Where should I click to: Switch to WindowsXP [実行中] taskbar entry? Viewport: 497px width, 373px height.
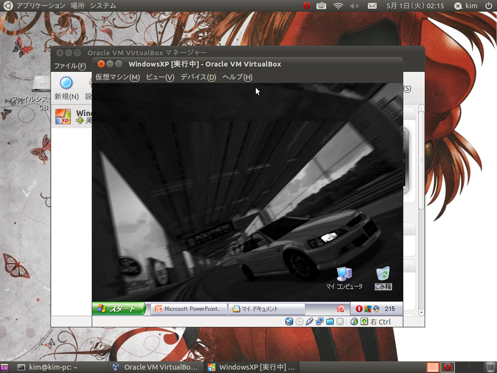[x=252, y=367]
